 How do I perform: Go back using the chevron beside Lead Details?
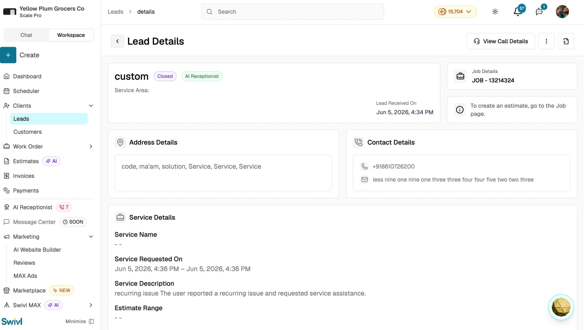[x=117, y=41]
